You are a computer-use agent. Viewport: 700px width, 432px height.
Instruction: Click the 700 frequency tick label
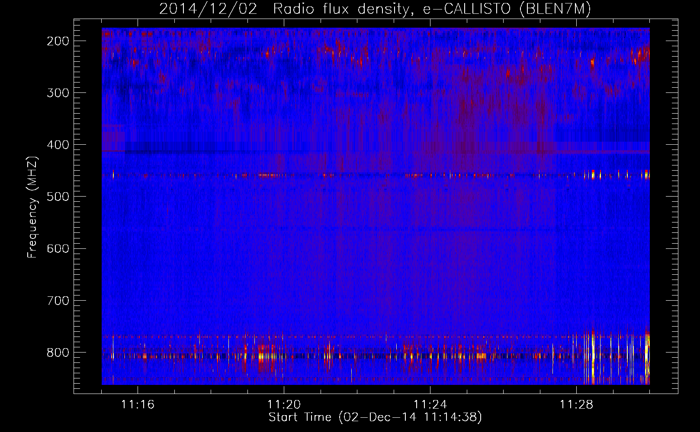(58, 301)
